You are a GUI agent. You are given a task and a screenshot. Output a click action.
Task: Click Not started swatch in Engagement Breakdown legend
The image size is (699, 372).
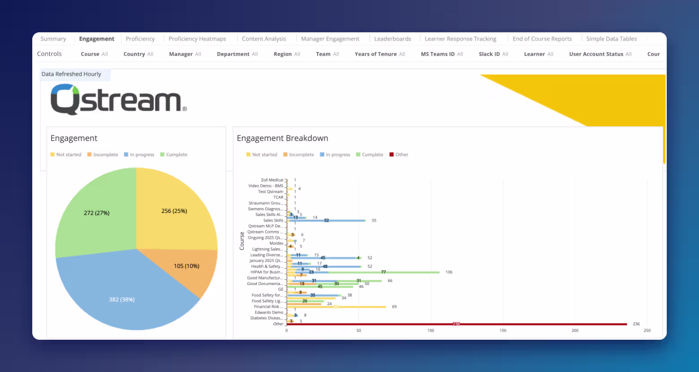pyautogui.click(x=248, y=155)
